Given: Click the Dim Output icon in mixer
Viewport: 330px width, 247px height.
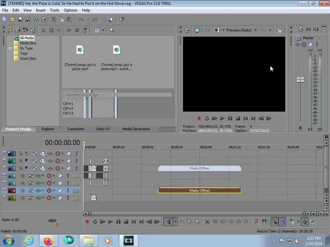Looking at the screenshot, I should 316,29.
